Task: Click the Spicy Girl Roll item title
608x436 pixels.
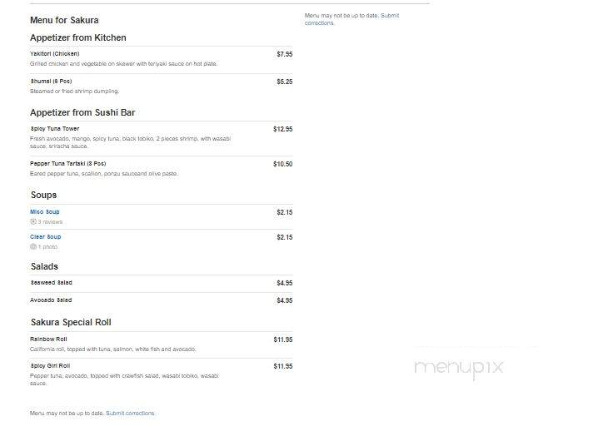Action: tap(50, 366)
